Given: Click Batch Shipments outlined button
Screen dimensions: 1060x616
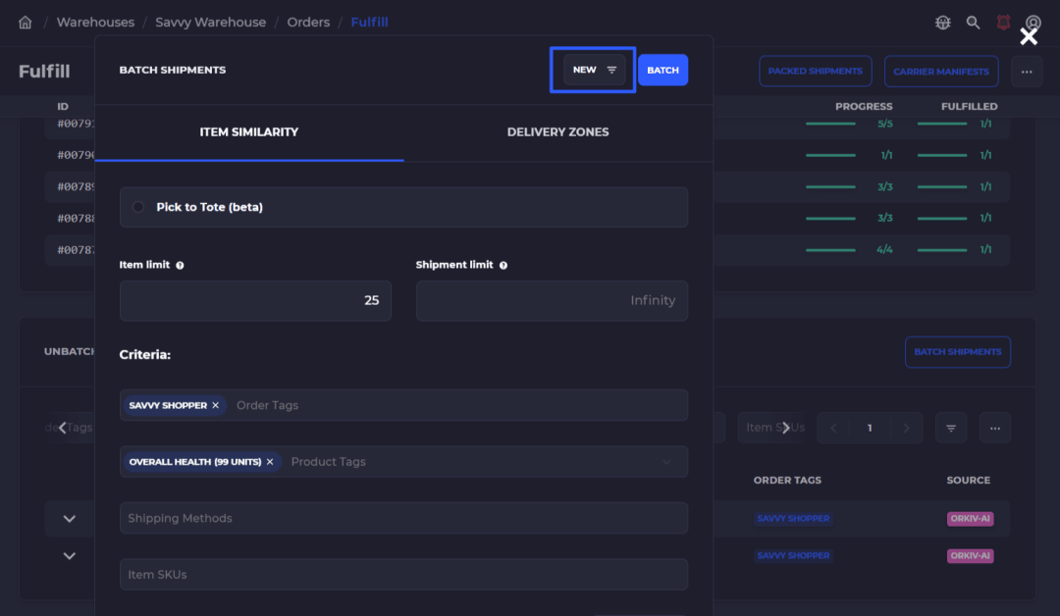Looking at the screenshot, I should 957,352.
